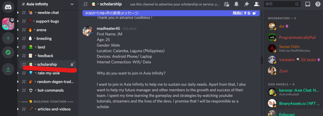Toggle the member list icon
The width and height of the screenshot is (323, 116).
(257, 4)
